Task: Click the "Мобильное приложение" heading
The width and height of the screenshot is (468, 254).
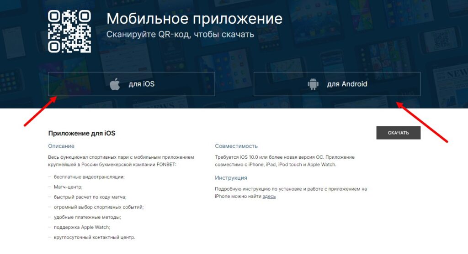Action: [194, 19]
